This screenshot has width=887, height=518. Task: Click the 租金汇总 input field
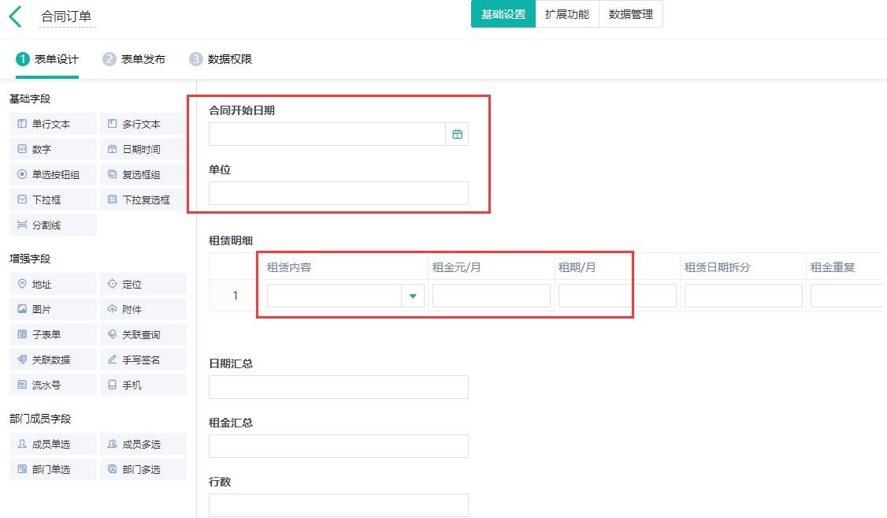[x=338, y=446]
